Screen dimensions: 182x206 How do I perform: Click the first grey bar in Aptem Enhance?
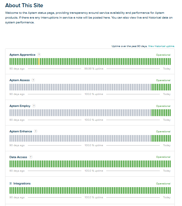tap(10, 138)
